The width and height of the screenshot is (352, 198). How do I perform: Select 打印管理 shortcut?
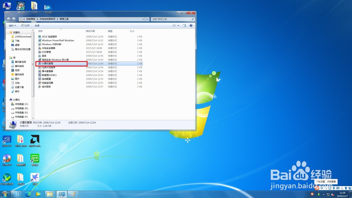pos(44,52)
